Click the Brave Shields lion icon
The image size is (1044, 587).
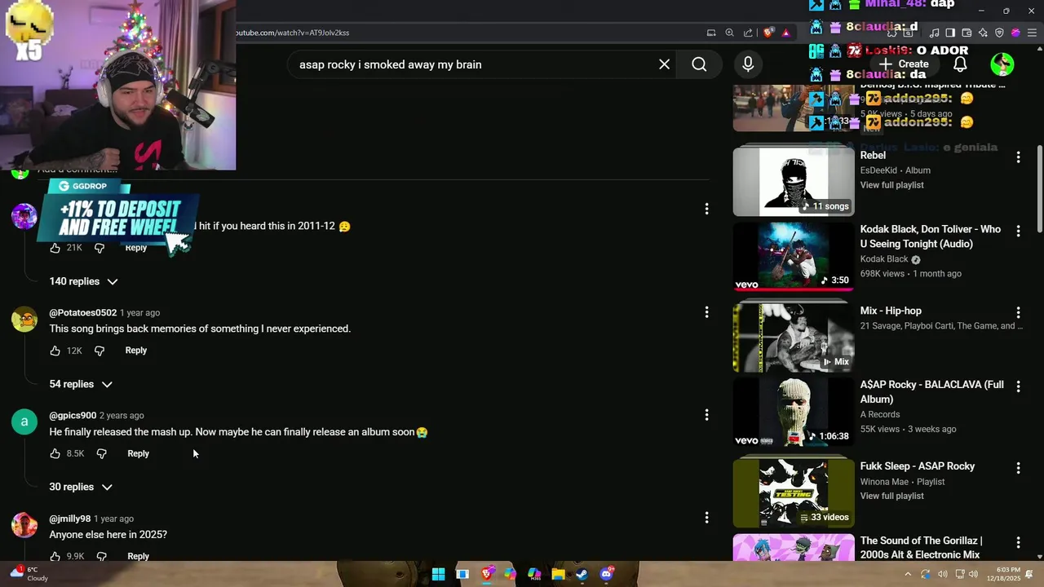pyautogui.click(x=768, y=33)
